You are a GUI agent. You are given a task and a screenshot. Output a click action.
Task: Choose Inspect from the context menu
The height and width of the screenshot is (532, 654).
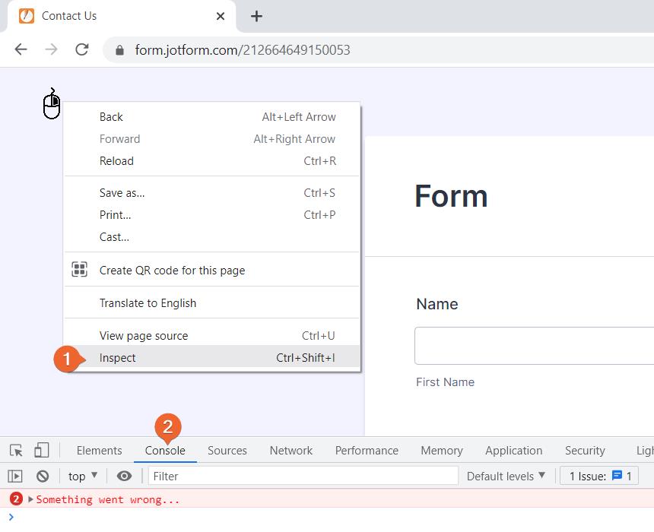tap(118, 358)
